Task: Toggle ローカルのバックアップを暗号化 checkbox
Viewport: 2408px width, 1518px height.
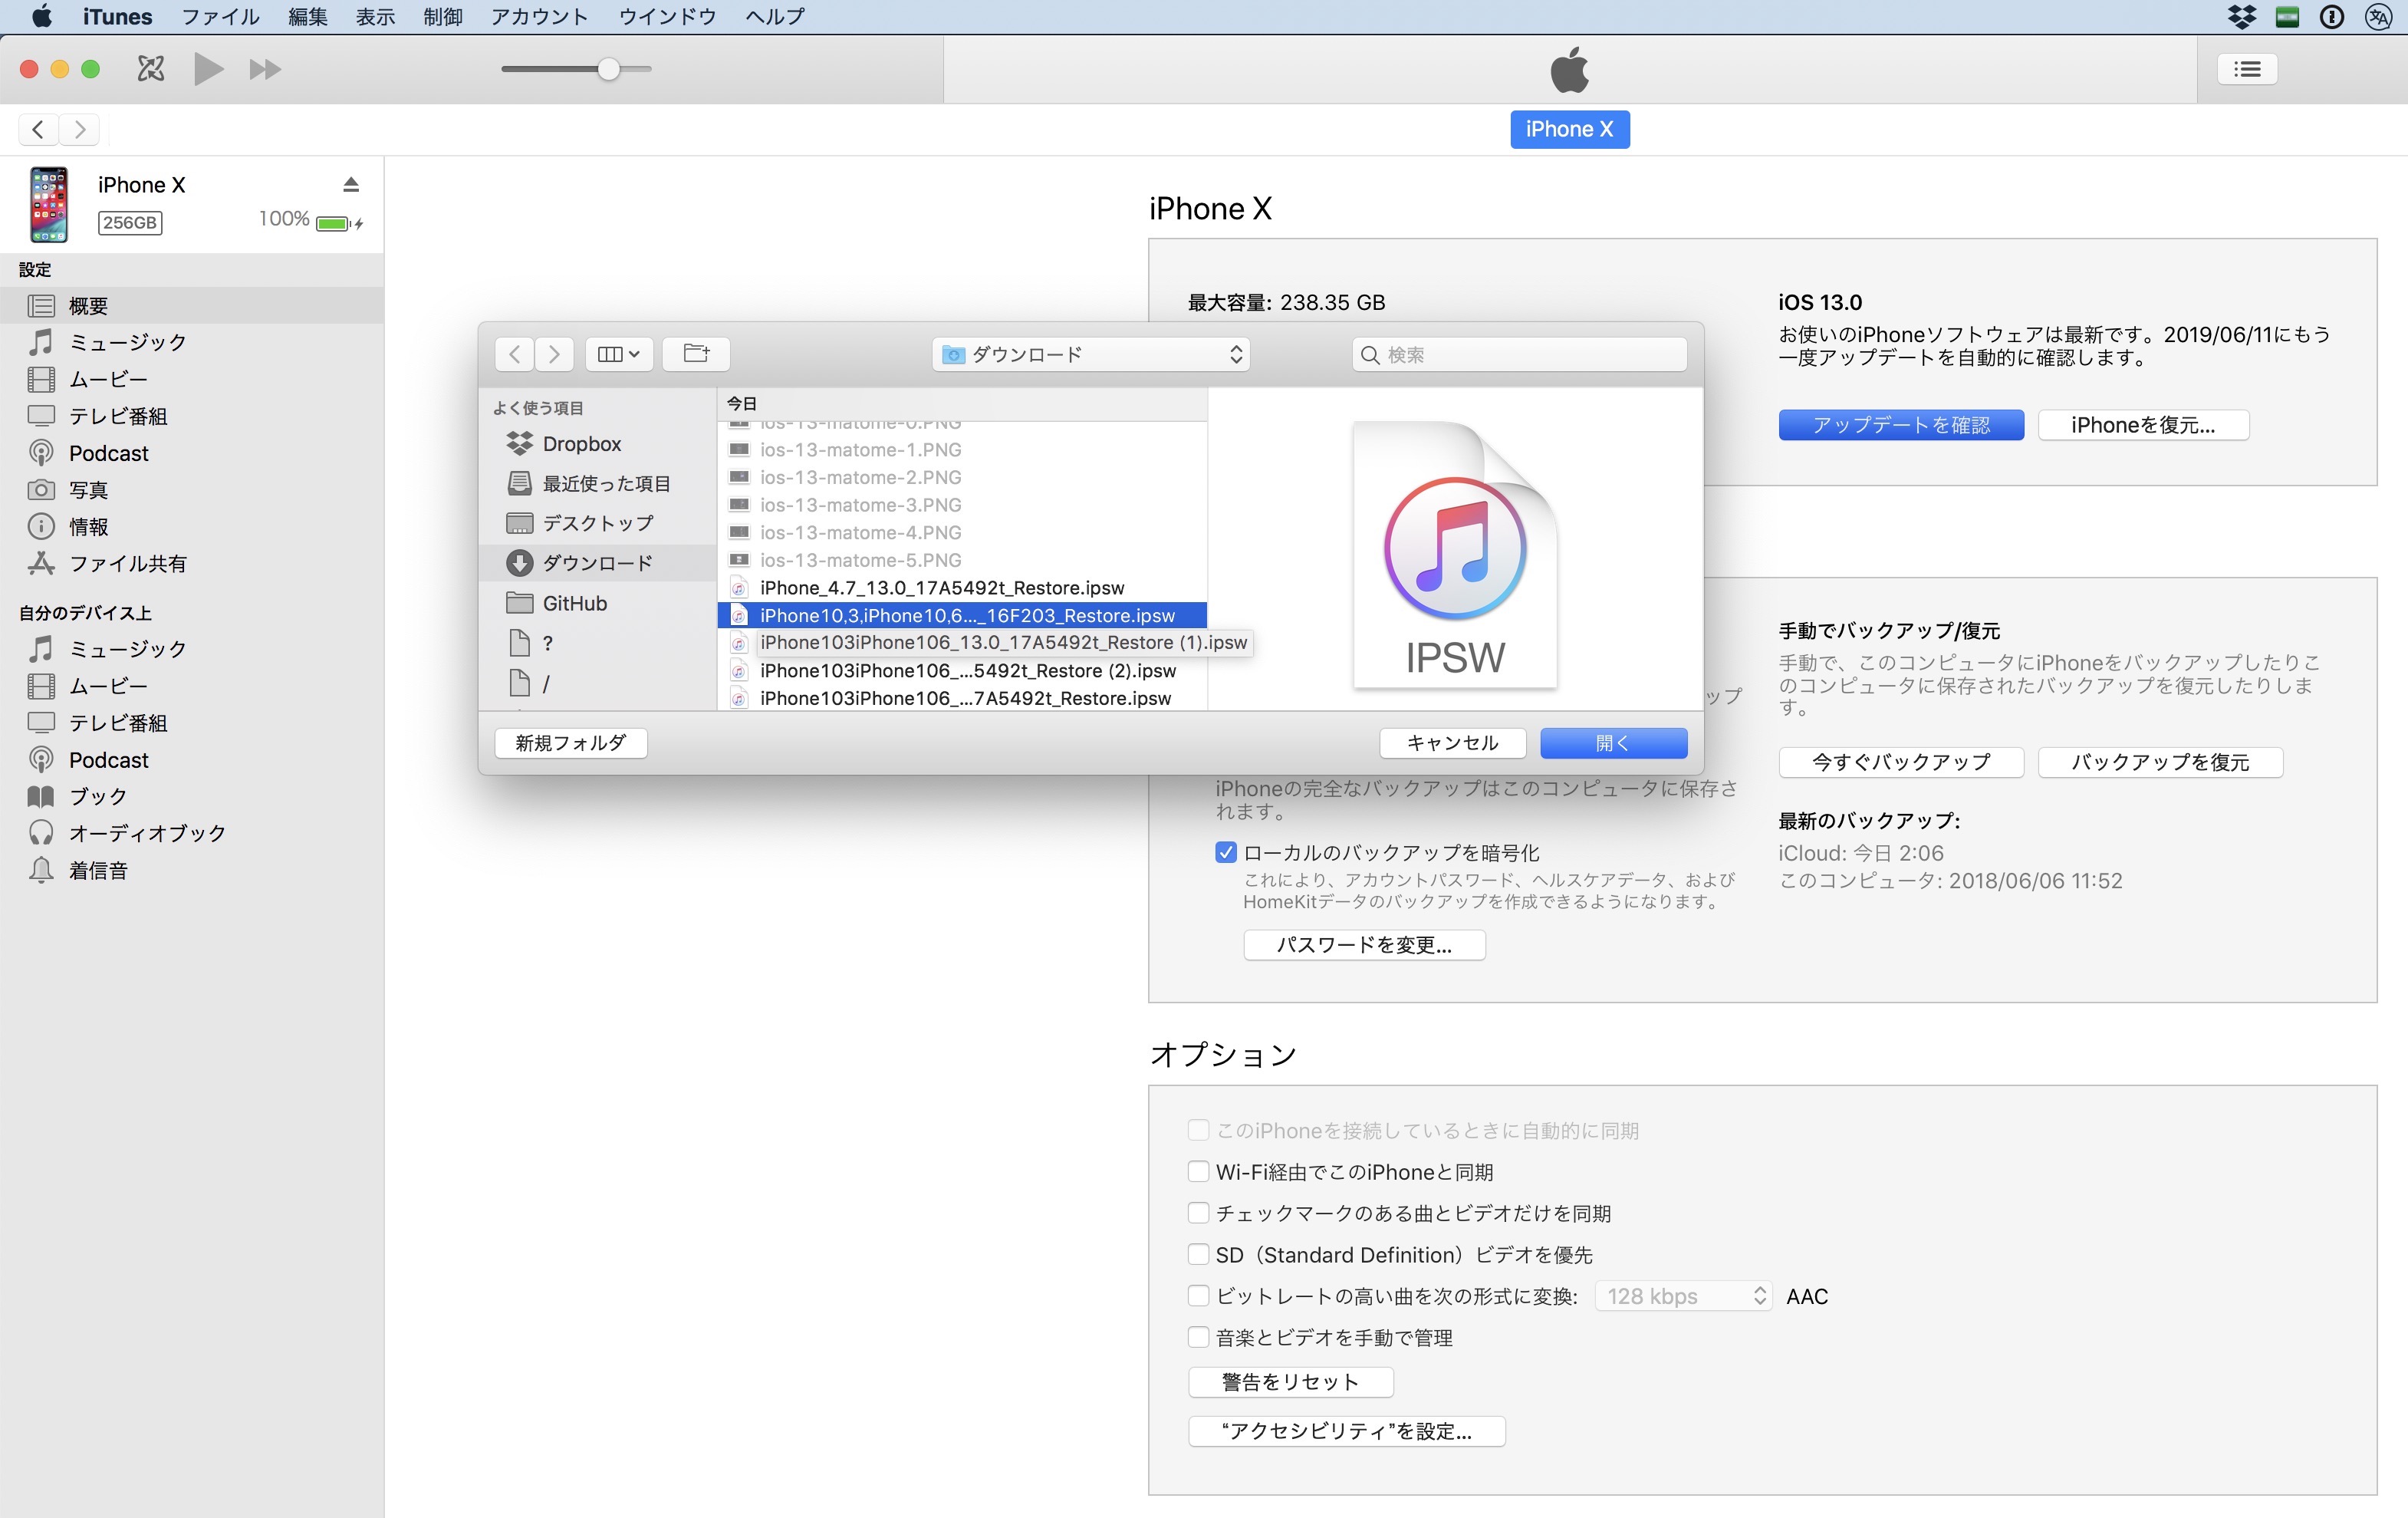Action: (1225, 852)
